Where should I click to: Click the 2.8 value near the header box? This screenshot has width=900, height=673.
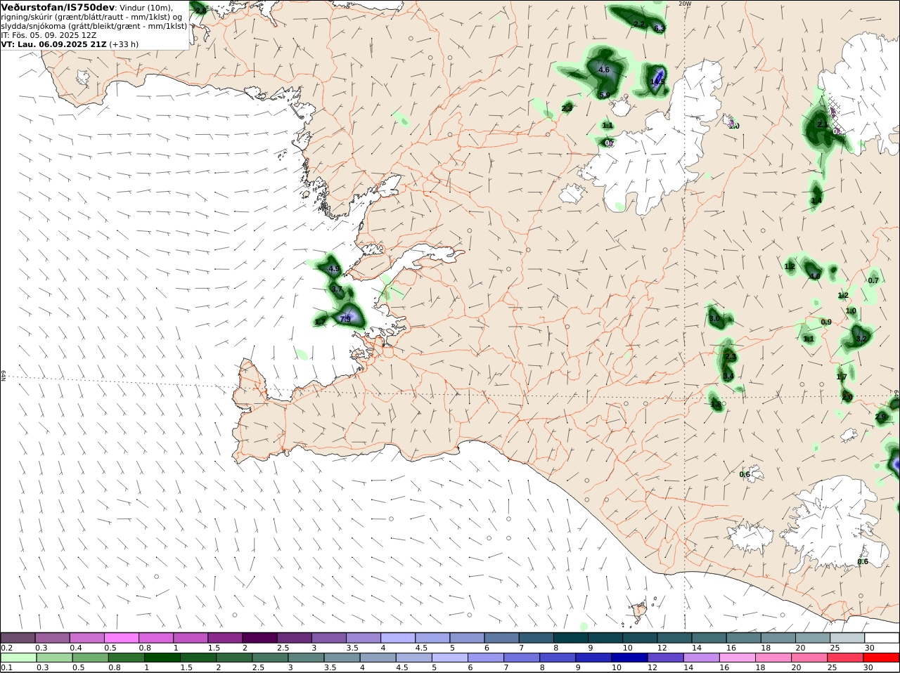click(x=200, y=11)
